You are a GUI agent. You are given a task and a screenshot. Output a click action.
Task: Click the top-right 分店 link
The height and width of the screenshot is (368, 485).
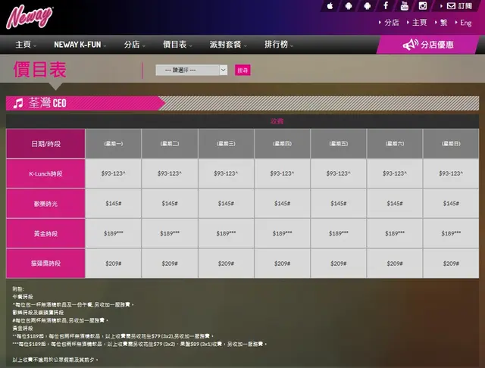(x=390, y=23)
